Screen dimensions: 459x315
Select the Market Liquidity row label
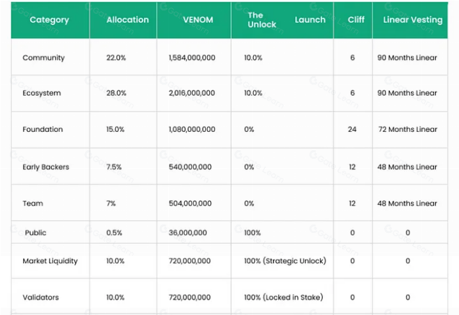50,261
